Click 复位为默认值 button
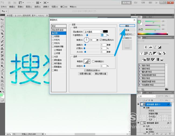 (101, 74)
